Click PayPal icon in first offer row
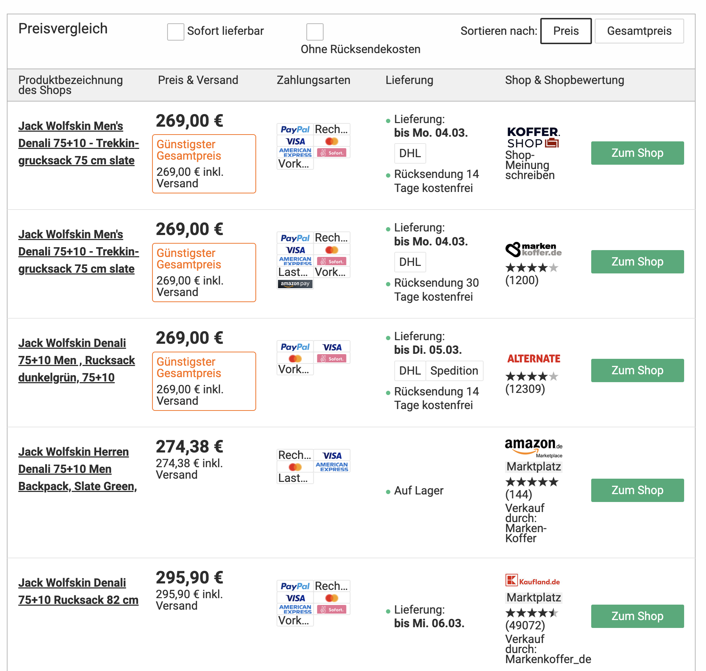Viewport: 706px width, 671px height. tap(295, 130)
